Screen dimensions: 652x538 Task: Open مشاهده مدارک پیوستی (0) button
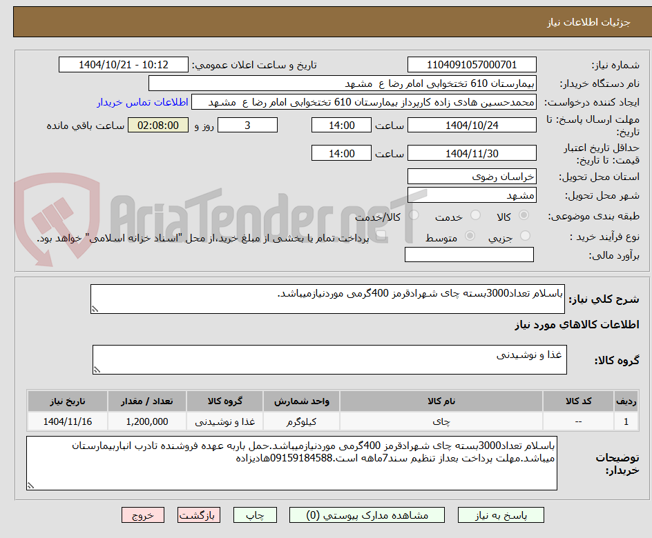click(x=367, y=515)
